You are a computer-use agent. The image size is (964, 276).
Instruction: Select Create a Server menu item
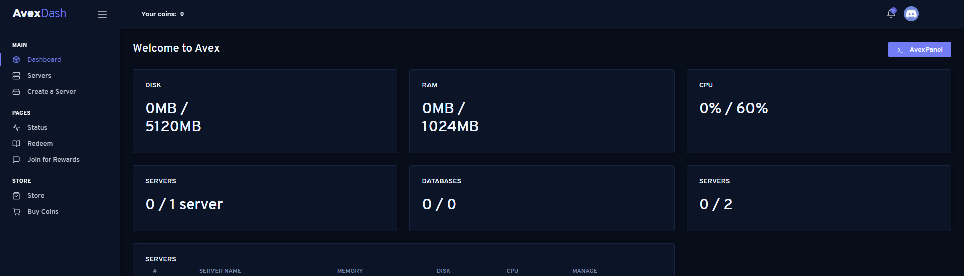coord(51,92)
